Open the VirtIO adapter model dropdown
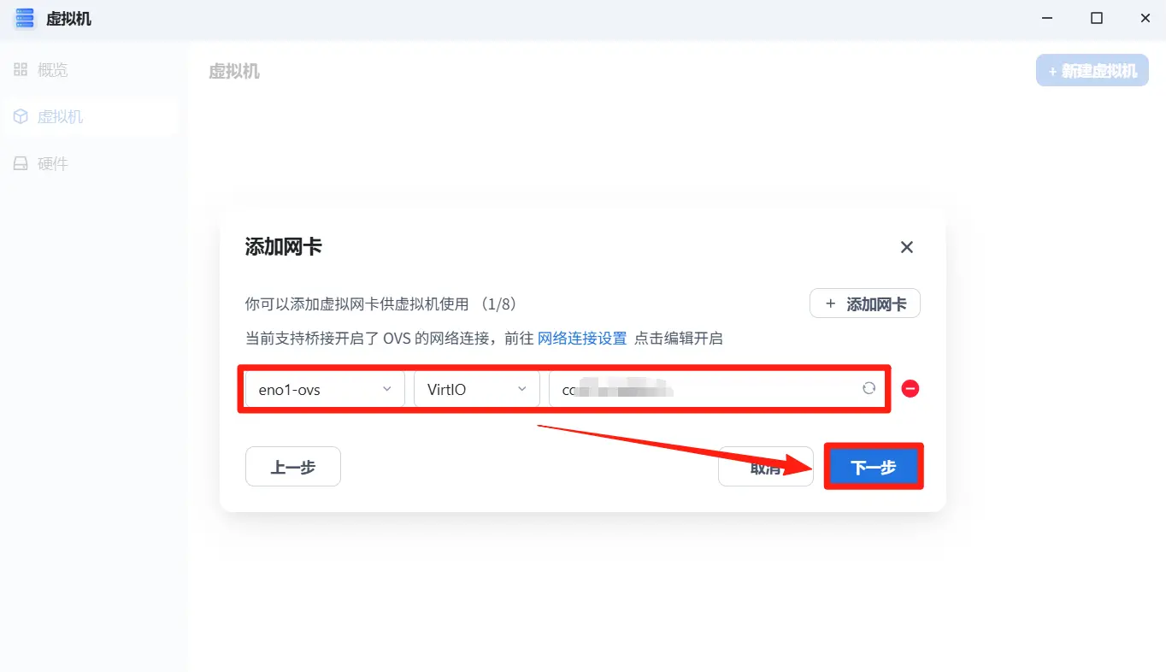This screenshot has width=1166, height=672. click(476, 389)
